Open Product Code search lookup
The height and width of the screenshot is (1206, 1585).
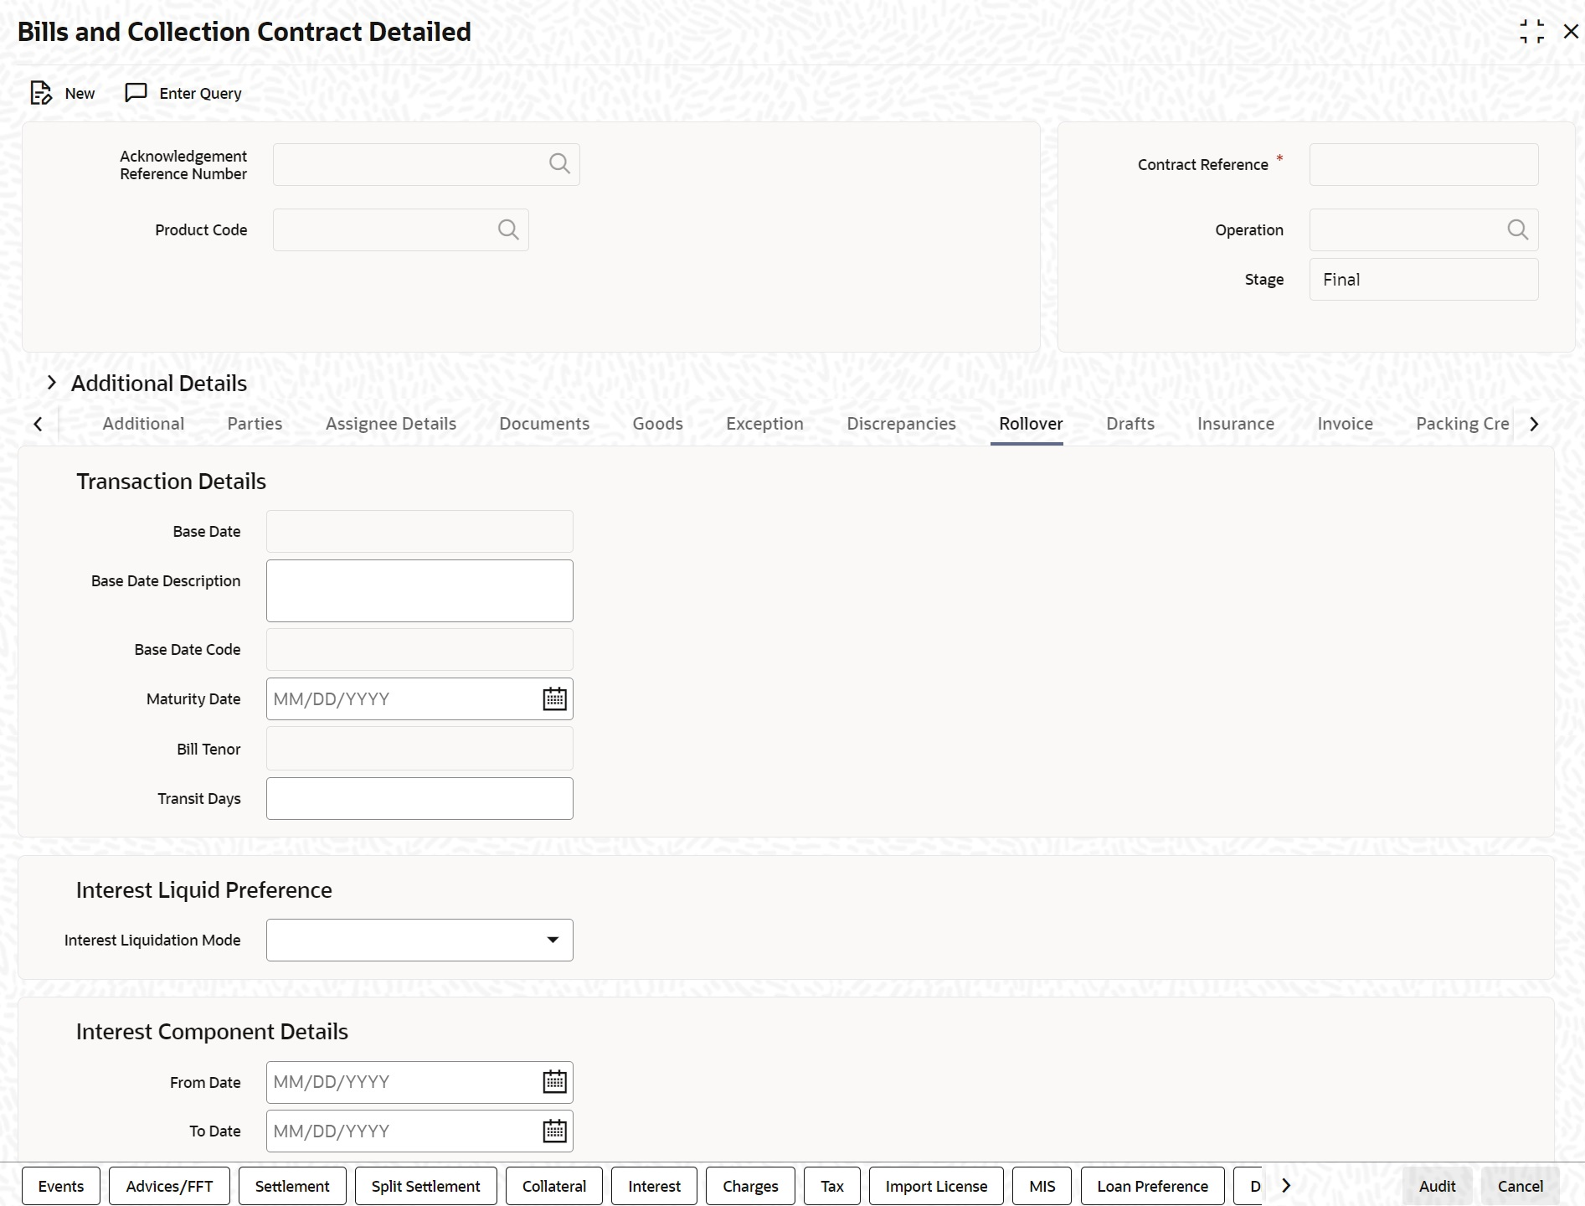(508, 229)
